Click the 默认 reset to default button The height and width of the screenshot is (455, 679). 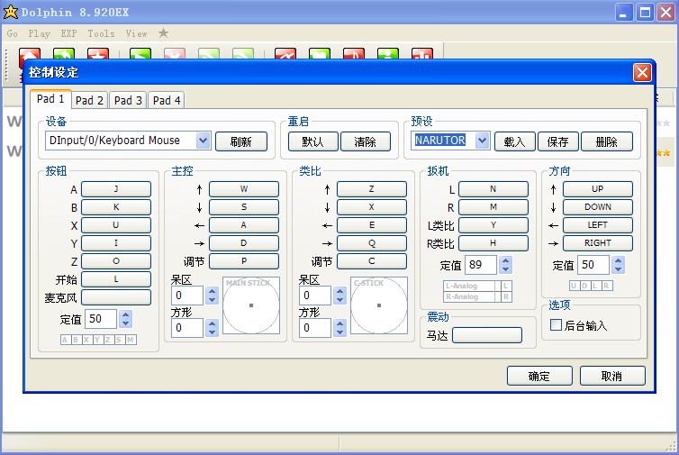point(312,141)
